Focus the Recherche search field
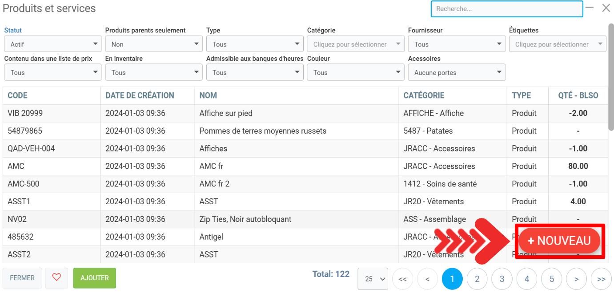The height and width of the screenshot is (293, 614). [x=506, y=9]
